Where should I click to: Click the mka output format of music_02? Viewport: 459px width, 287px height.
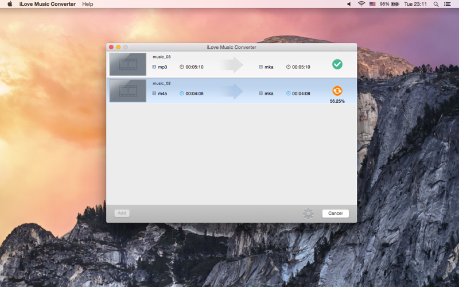click(x=269, y=94)
